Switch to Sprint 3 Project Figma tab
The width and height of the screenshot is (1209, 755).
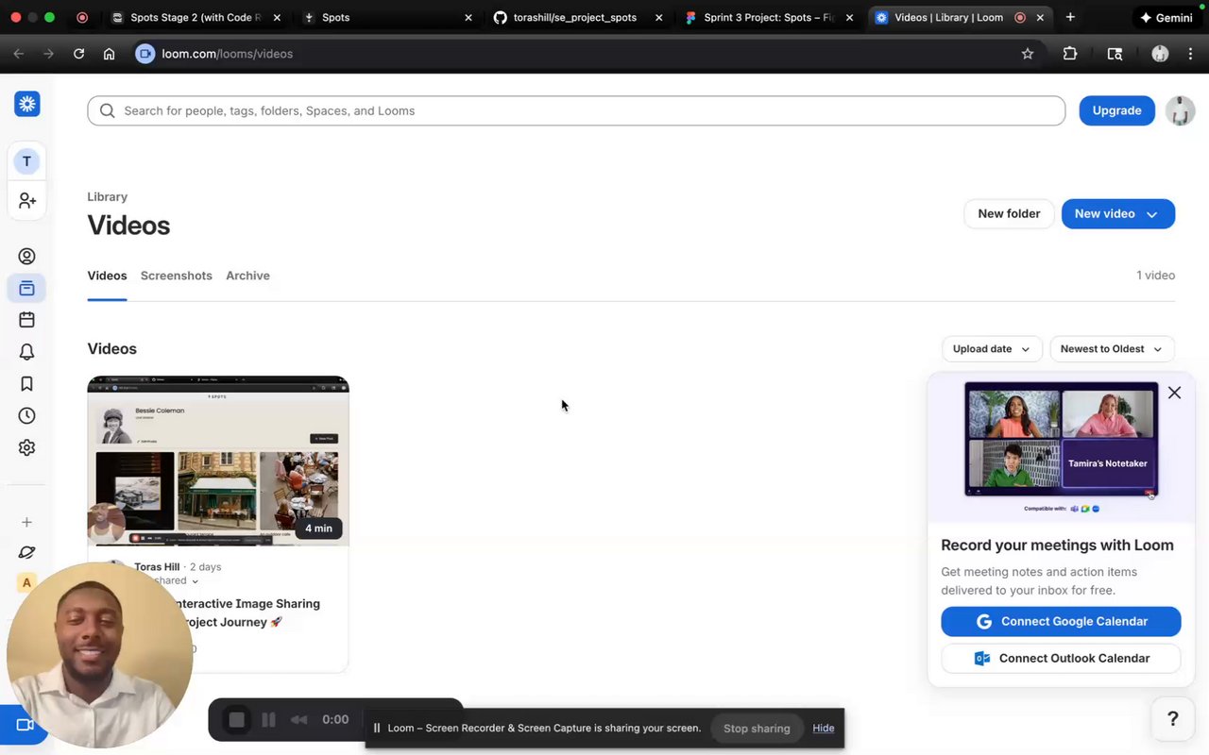(x=769, y=17)
